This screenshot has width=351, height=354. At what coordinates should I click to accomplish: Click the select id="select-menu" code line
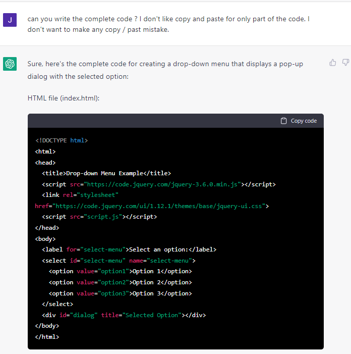(x=119, y=261)
